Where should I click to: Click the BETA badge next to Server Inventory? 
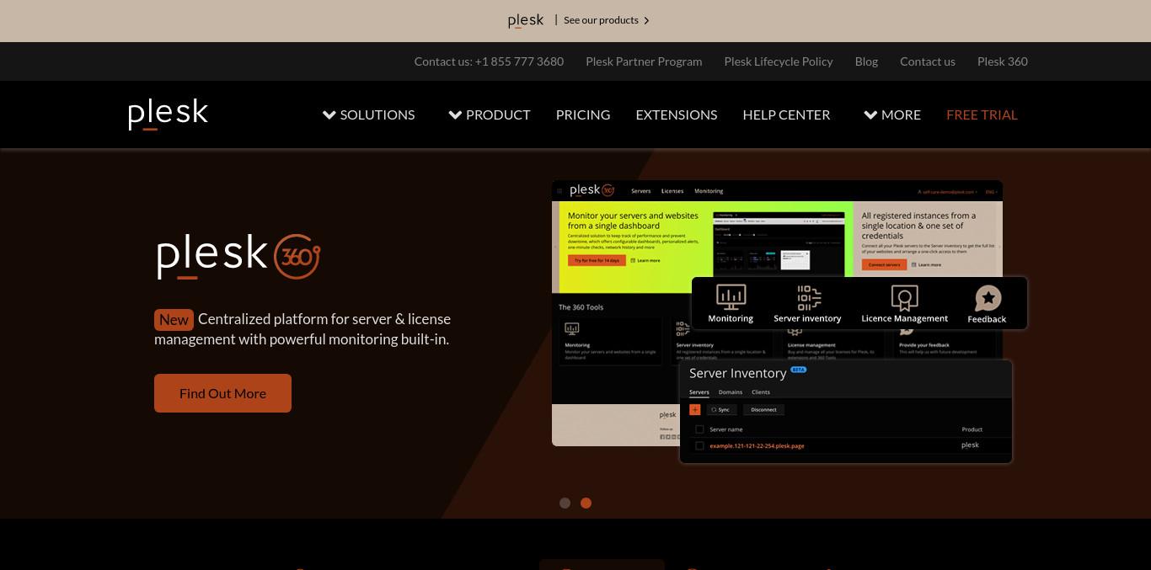point(798,369)
